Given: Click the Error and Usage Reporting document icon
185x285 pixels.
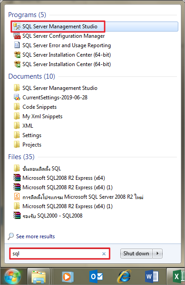Looking at the screenshot, I should 17,45.
